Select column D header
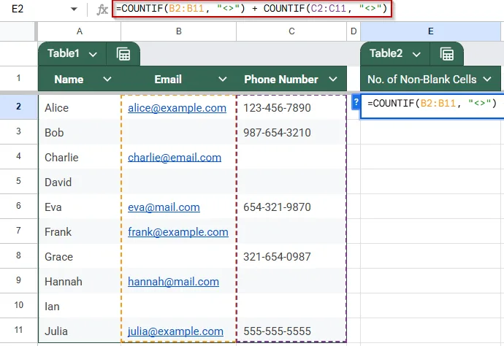This screenshot has height=346, width=504. coord(354,31)
